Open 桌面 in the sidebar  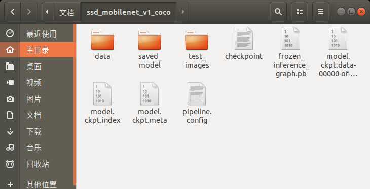(x=34, y=67)
